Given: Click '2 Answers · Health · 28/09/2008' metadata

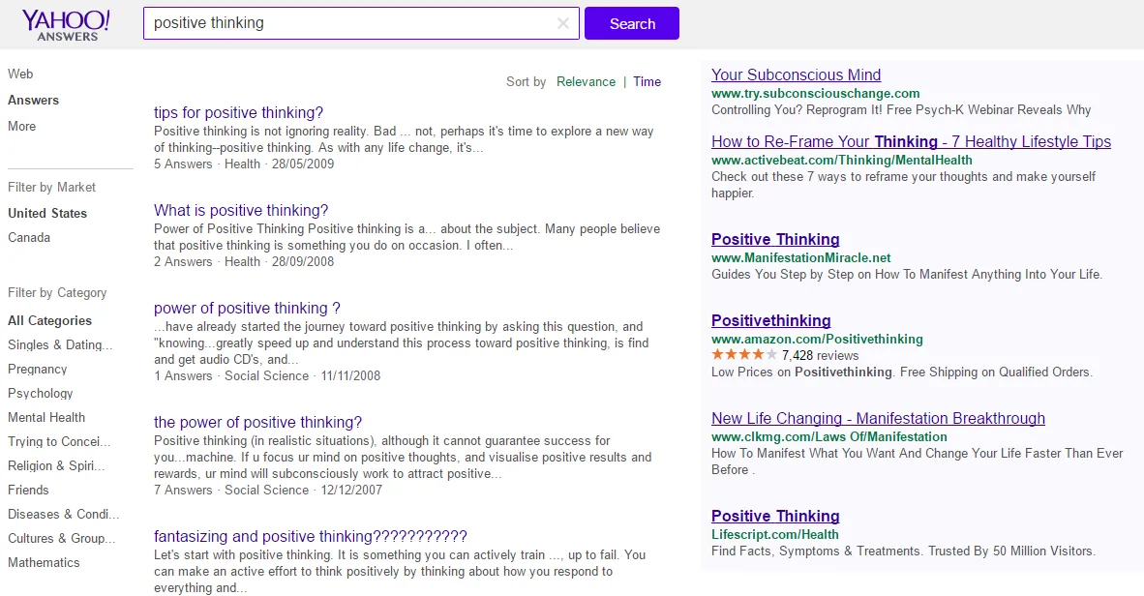Looking at the screenshot, I should (244, 262).
